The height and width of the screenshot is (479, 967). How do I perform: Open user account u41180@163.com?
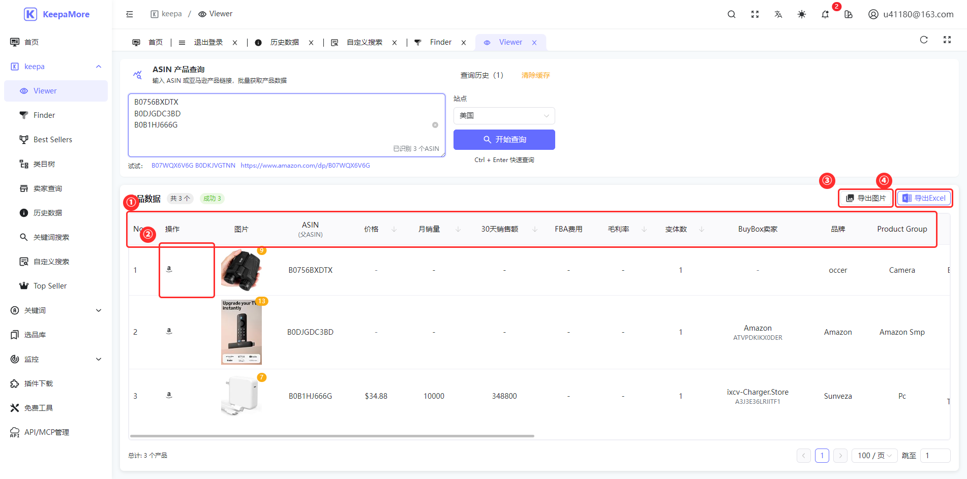coord(911,14)
